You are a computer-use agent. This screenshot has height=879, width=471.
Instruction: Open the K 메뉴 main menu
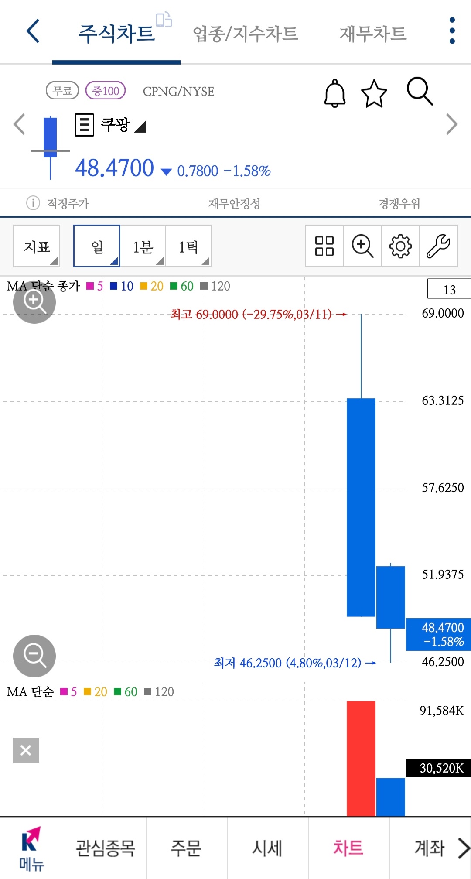(x=31, y=848)
